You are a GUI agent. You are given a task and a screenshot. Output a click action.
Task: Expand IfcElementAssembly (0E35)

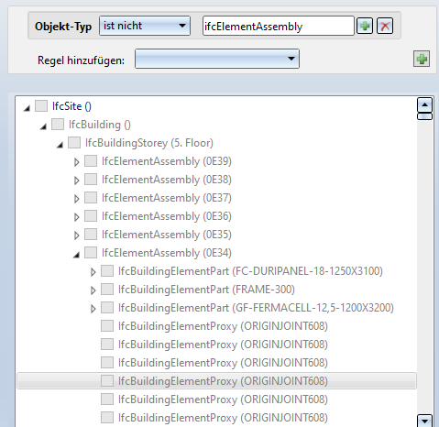(x=76, y=235)
